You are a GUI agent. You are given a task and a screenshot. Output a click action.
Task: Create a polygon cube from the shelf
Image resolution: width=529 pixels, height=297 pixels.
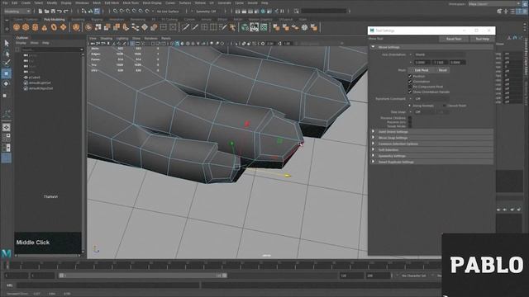(26, 27)
